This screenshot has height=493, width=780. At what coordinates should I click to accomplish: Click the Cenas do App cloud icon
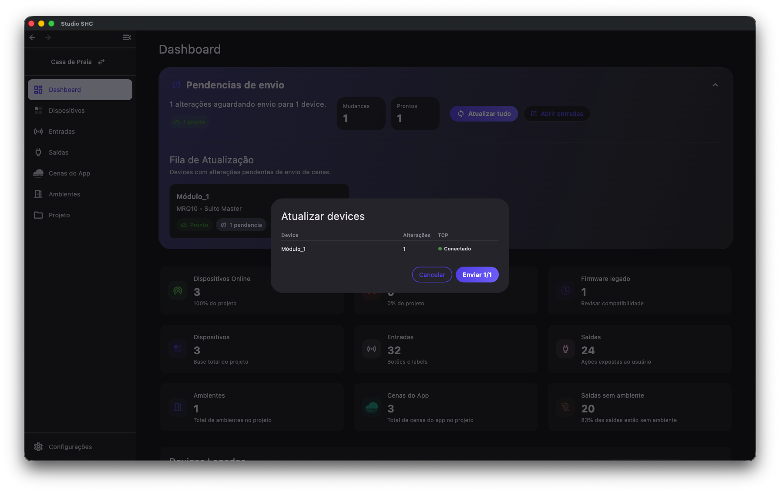click(38, 173)
